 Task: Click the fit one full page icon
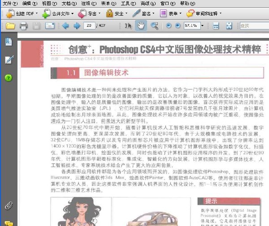[x=229, y=26]
